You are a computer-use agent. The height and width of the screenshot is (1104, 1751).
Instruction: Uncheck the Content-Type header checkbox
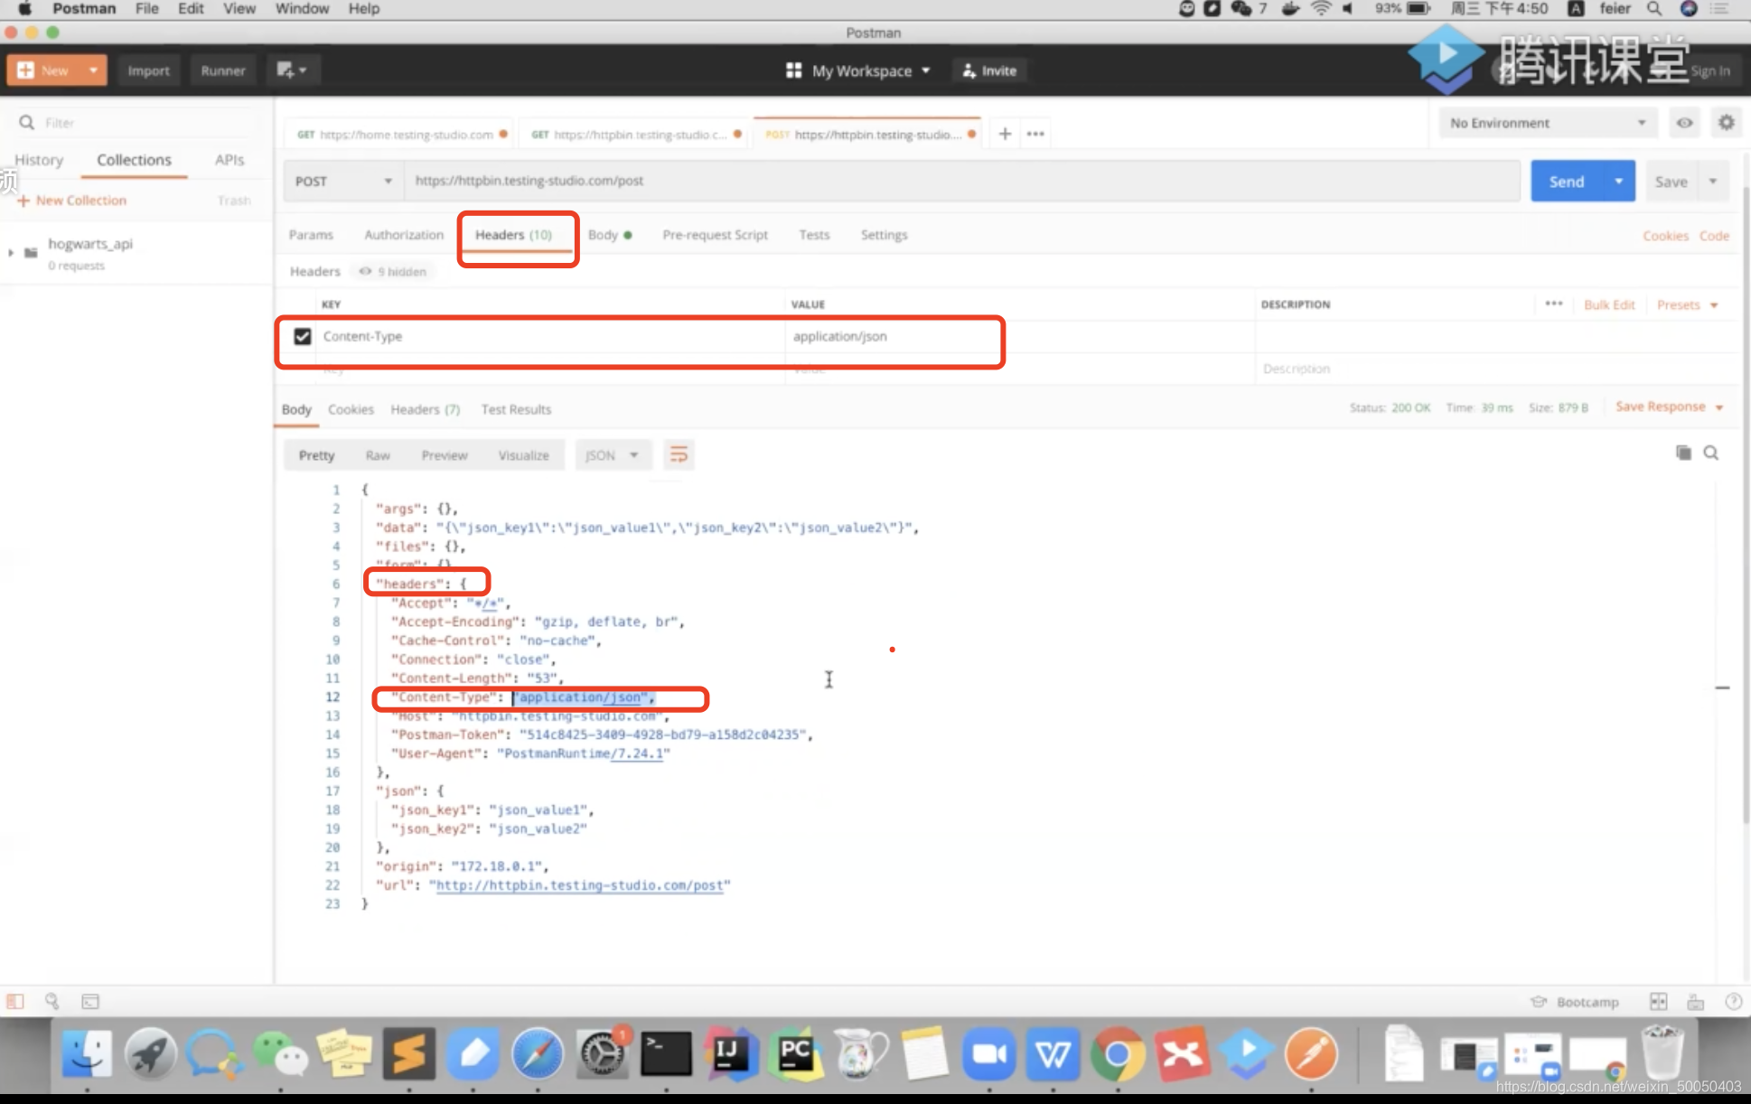click(303, 336)
